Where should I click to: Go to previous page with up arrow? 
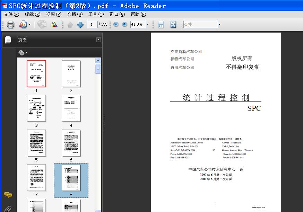70,25
